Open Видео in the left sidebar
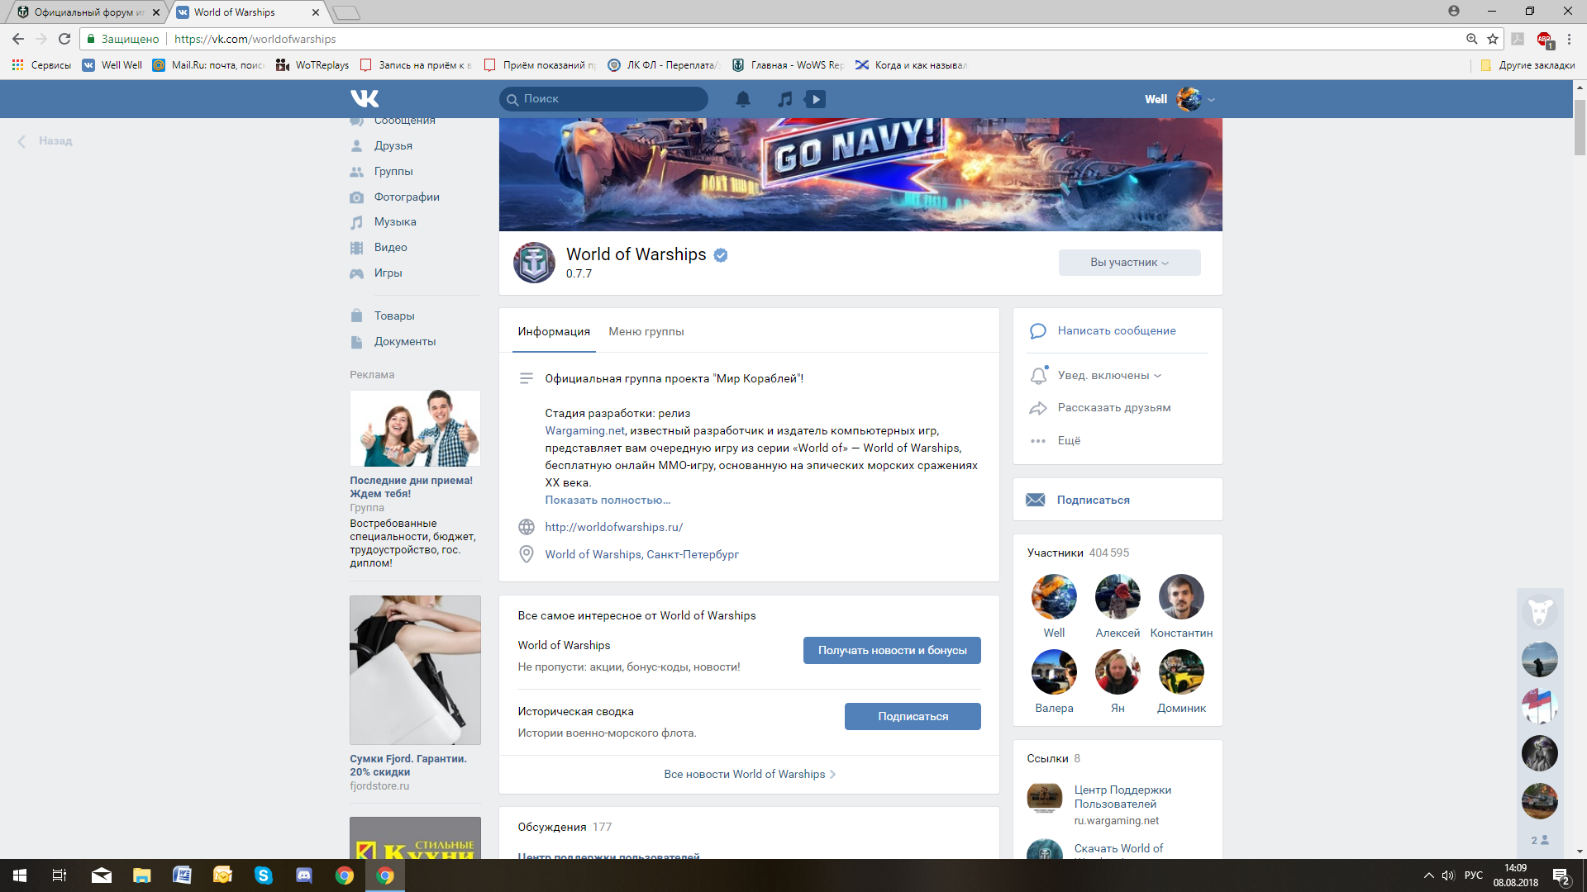This screenshot has width=1587, height=892. pos(390,248)
